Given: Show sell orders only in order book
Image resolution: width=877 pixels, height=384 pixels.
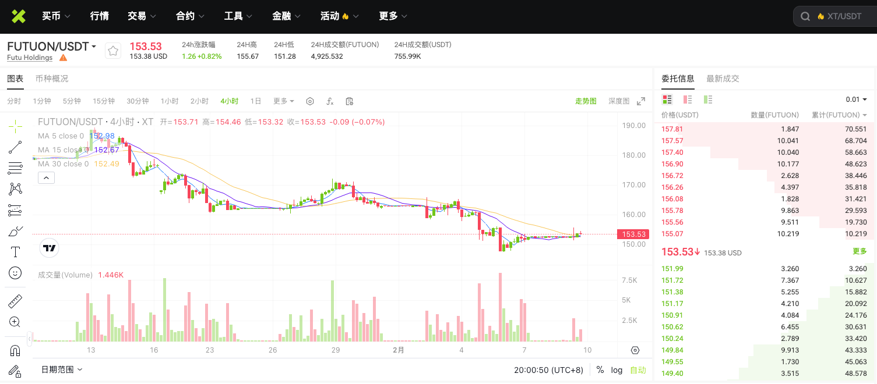Looking at the screenshot, I should tap(688, 99).
